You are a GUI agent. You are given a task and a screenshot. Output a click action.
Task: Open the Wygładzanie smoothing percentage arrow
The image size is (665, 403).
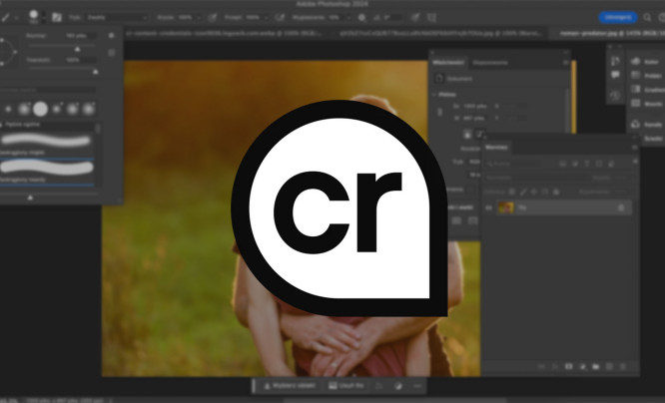pyautogui.click(x=348, y=18)
